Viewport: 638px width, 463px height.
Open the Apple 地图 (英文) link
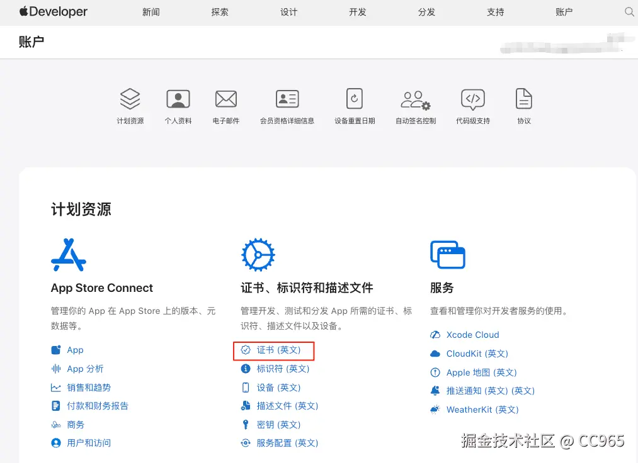(482, 372)
